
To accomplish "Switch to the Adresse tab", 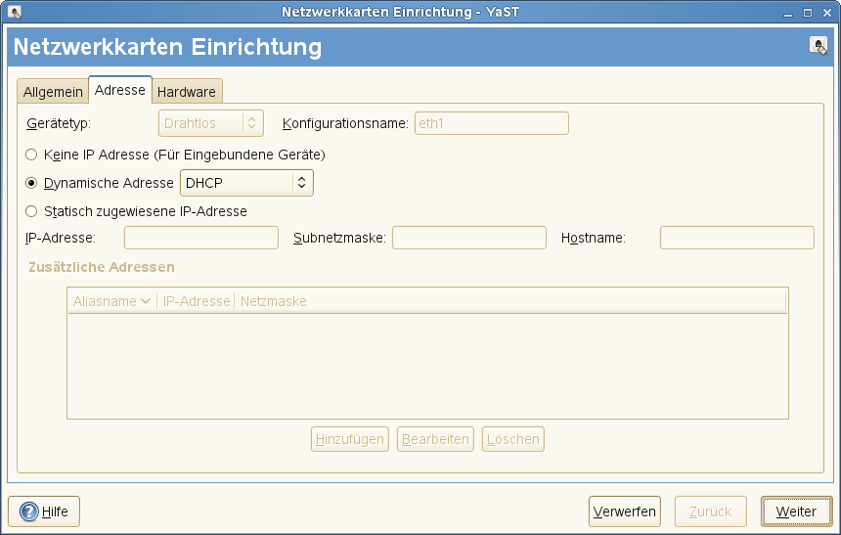I will point(120,90).
